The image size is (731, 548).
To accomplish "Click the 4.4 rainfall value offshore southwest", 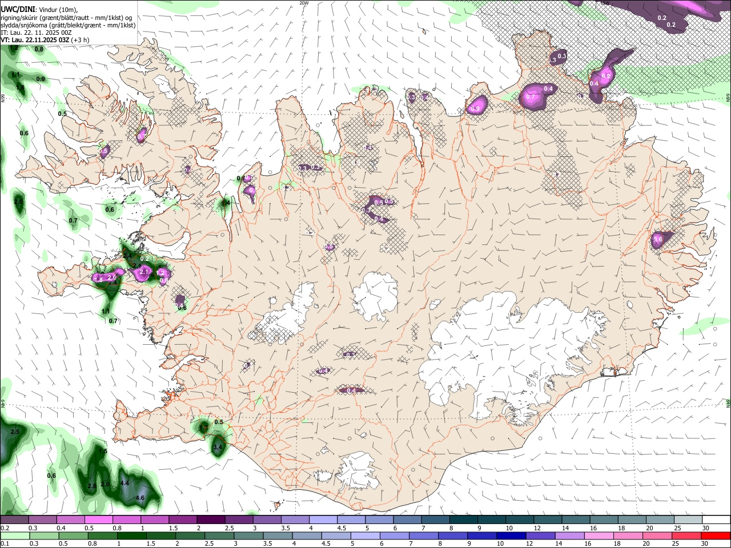I will 125,483.
